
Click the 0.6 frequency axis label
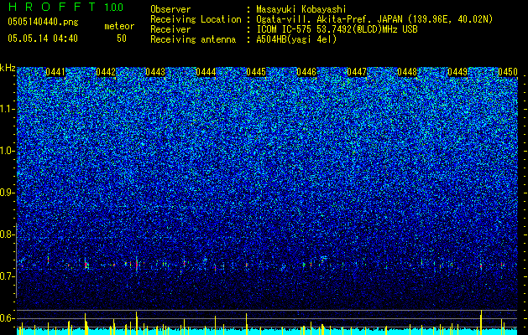click(8, 318)
